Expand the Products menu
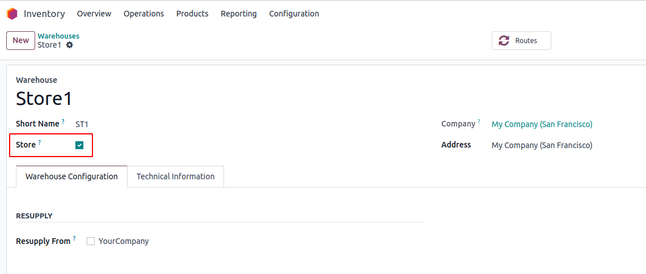This screenshot has height=274, width=646. pos(192,14)
